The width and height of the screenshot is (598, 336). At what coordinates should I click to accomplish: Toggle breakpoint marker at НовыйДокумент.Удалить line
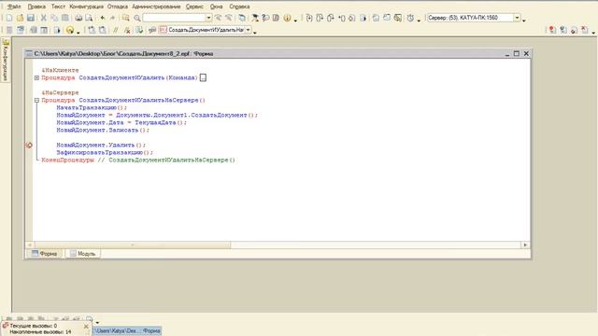point(29,145)
